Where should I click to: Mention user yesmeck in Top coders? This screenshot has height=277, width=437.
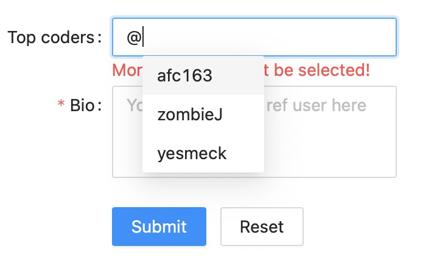(192, 154)
